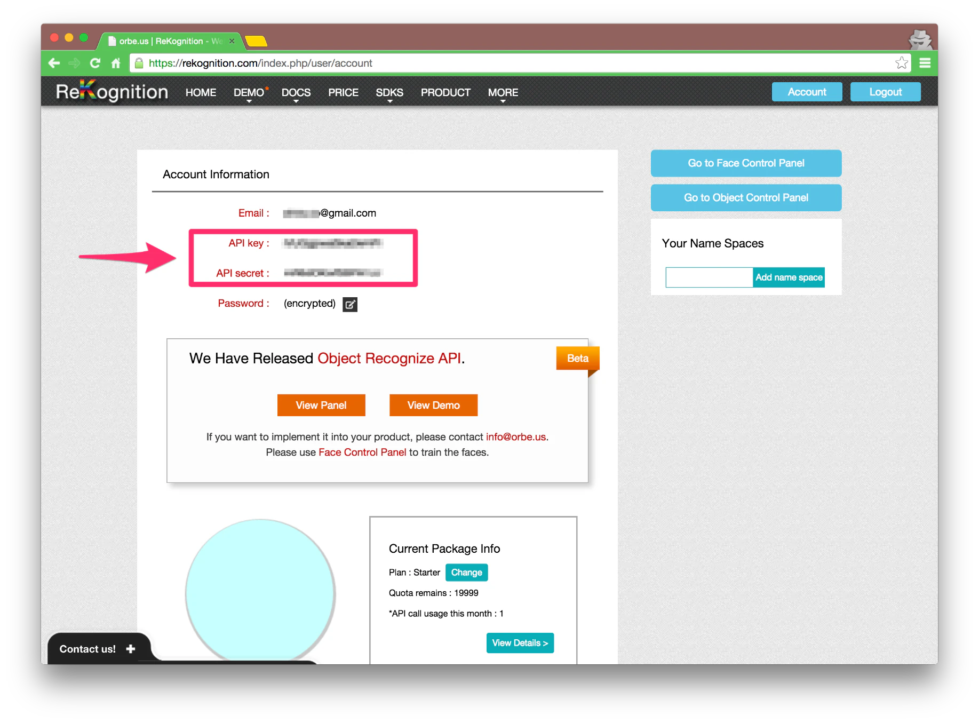This screenshot has height=723, width=979.
Task: Click the browser back arrow
Action: (54, 63)
